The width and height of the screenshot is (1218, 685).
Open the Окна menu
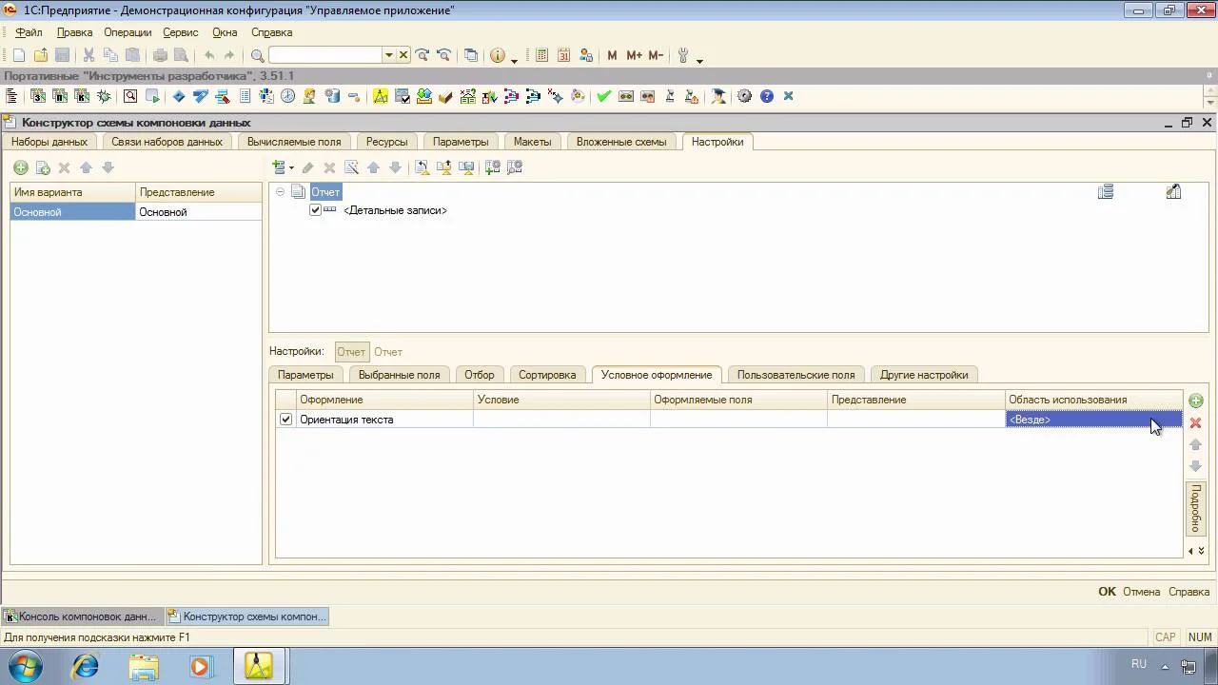[x=225, y=32]
